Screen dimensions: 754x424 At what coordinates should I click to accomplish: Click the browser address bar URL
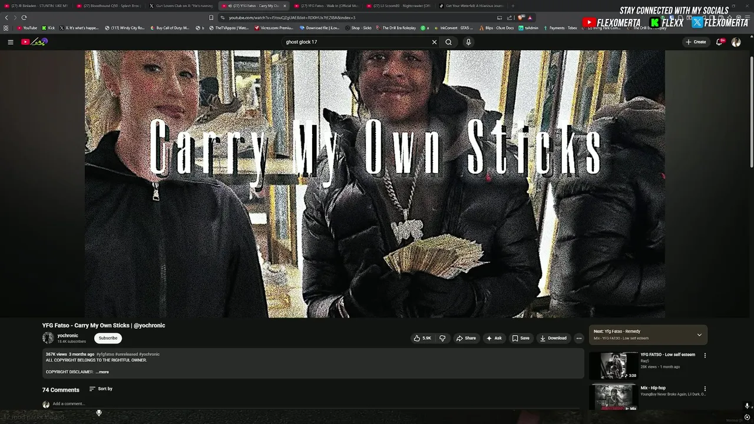(292, 18)
